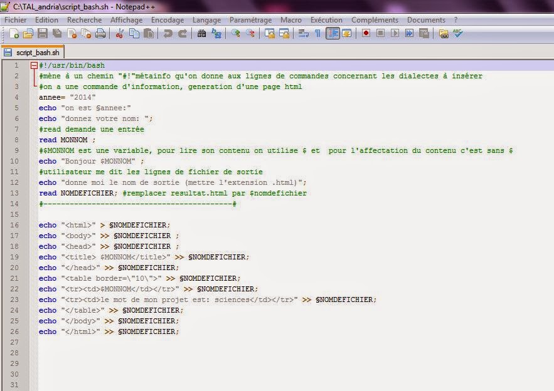Click the save recorded macro icon
Screen dimensions: 554x391
point(423,34)
